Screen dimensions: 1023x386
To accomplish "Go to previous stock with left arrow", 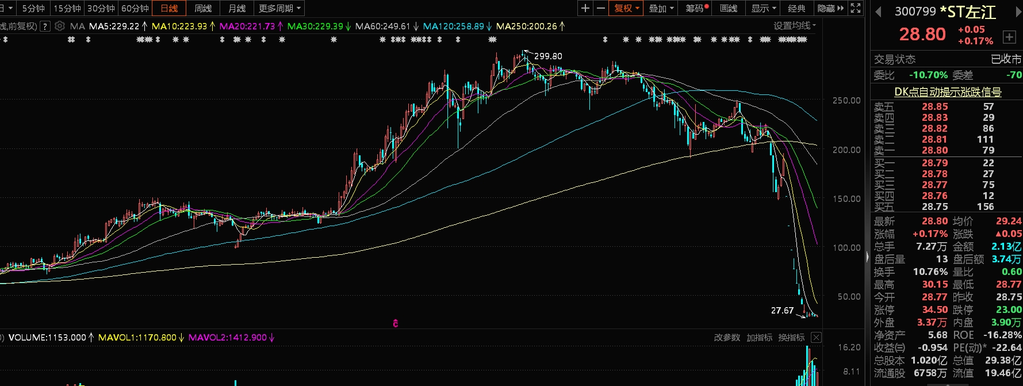I will tap(878, 12).
